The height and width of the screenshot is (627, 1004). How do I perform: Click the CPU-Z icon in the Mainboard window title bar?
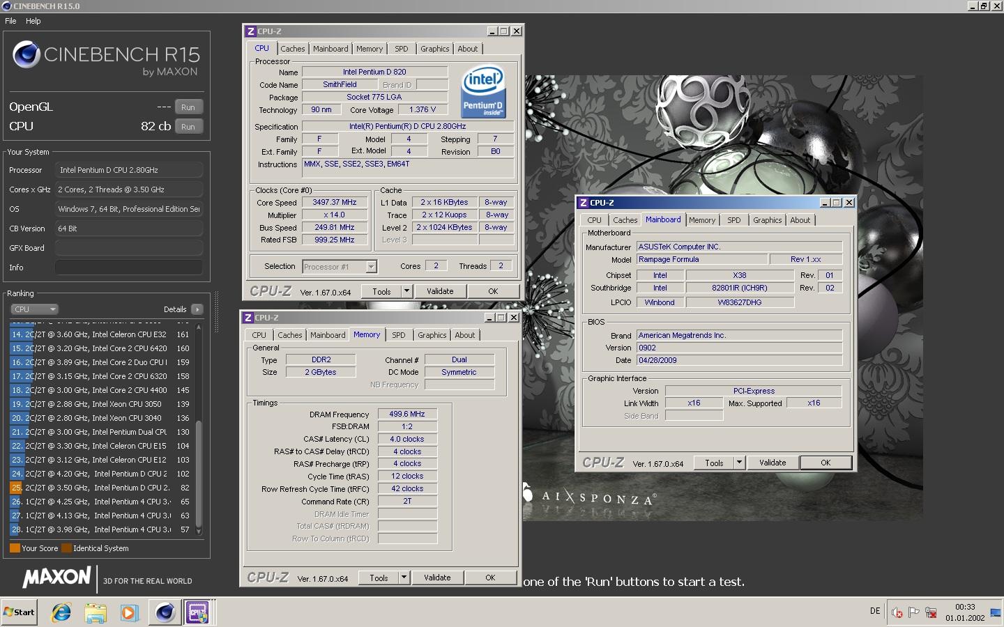[x=583, y=203]
